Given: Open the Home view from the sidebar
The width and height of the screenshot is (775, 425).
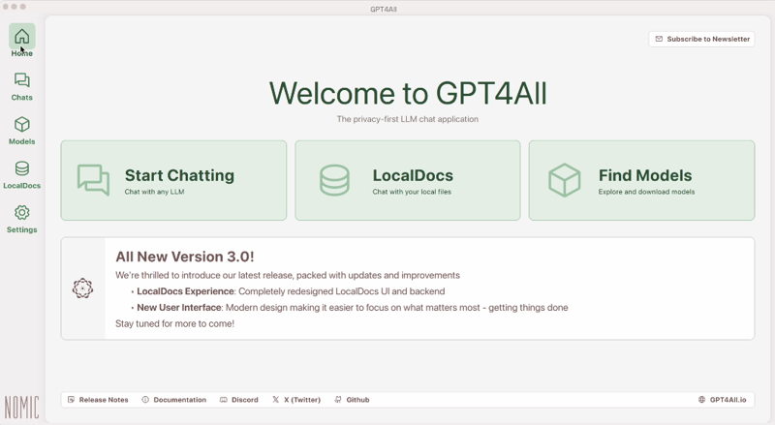Looking at the screenshot, I should click(x=21, y=37).
